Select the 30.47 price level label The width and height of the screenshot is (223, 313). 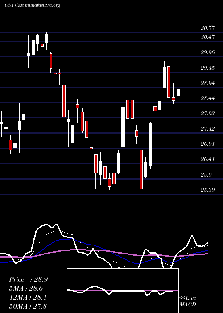coord(208,37)
